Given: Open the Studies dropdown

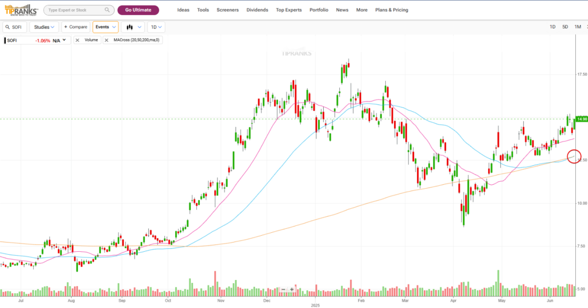Looking at the screenshot, I should click(44, 27).
